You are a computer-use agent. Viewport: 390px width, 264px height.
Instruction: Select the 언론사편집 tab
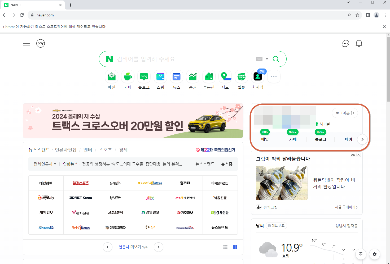coord(66,150)
